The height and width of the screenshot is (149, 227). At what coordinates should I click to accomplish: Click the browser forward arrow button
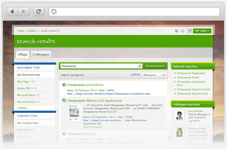(24, 12)
